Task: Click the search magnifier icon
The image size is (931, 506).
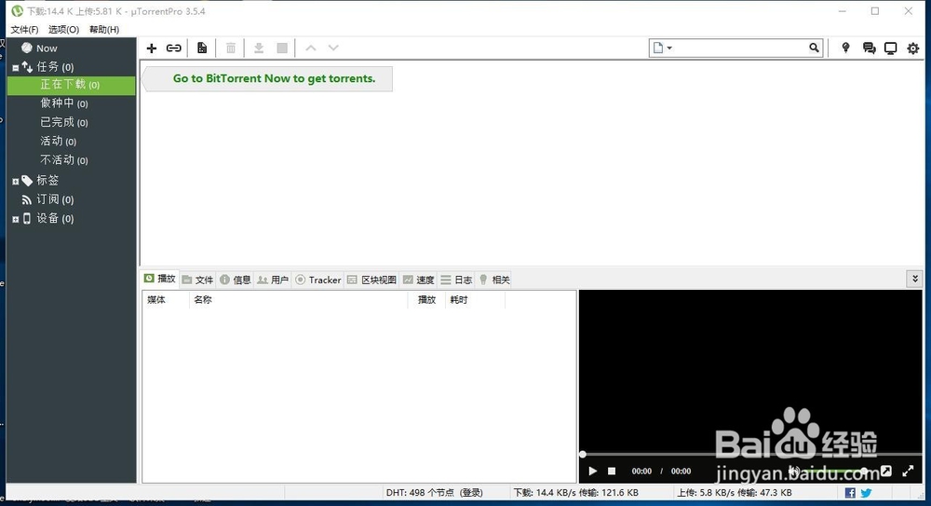Action: 814,48
